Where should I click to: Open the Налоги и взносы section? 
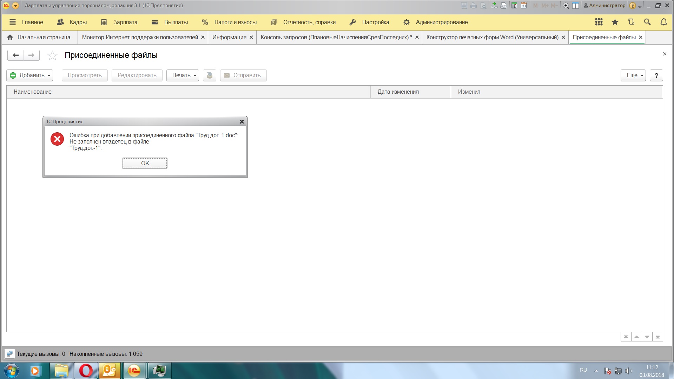[229, 22]
